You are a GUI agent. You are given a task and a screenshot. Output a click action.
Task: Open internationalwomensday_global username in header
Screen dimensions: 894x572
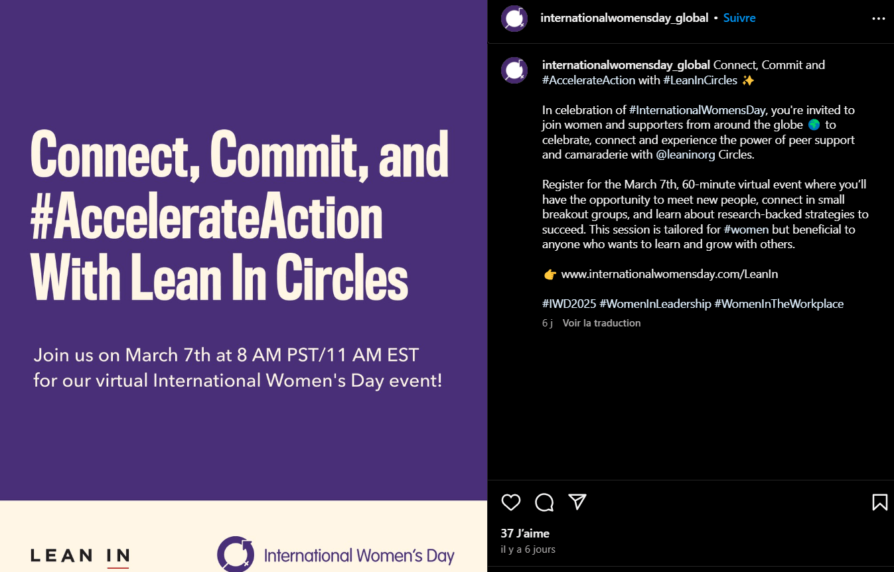tap(624, 18)
